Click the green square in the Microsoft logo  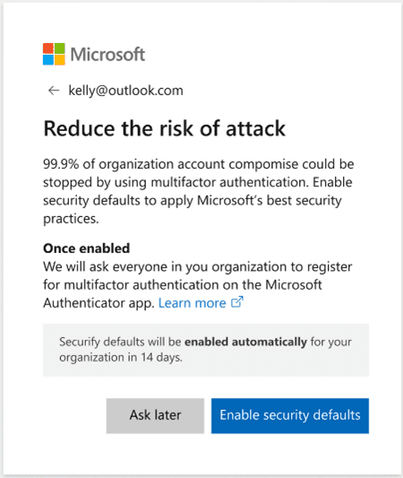60,48
